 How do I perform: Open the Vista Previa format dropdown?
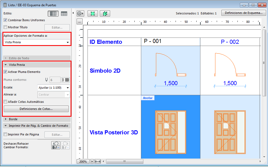coord(37,42)
